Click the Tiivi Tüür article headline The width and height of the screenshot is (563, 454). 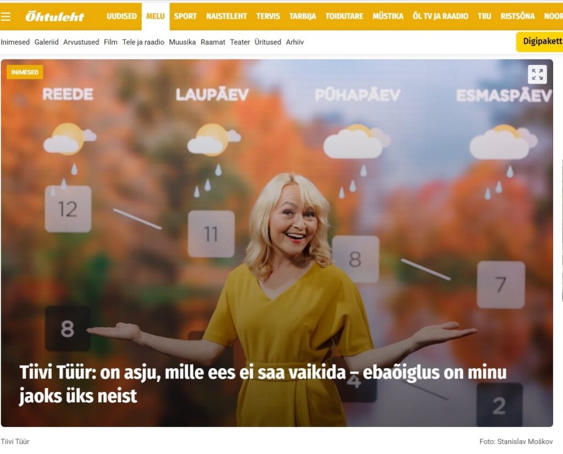[x=263, y=384]
